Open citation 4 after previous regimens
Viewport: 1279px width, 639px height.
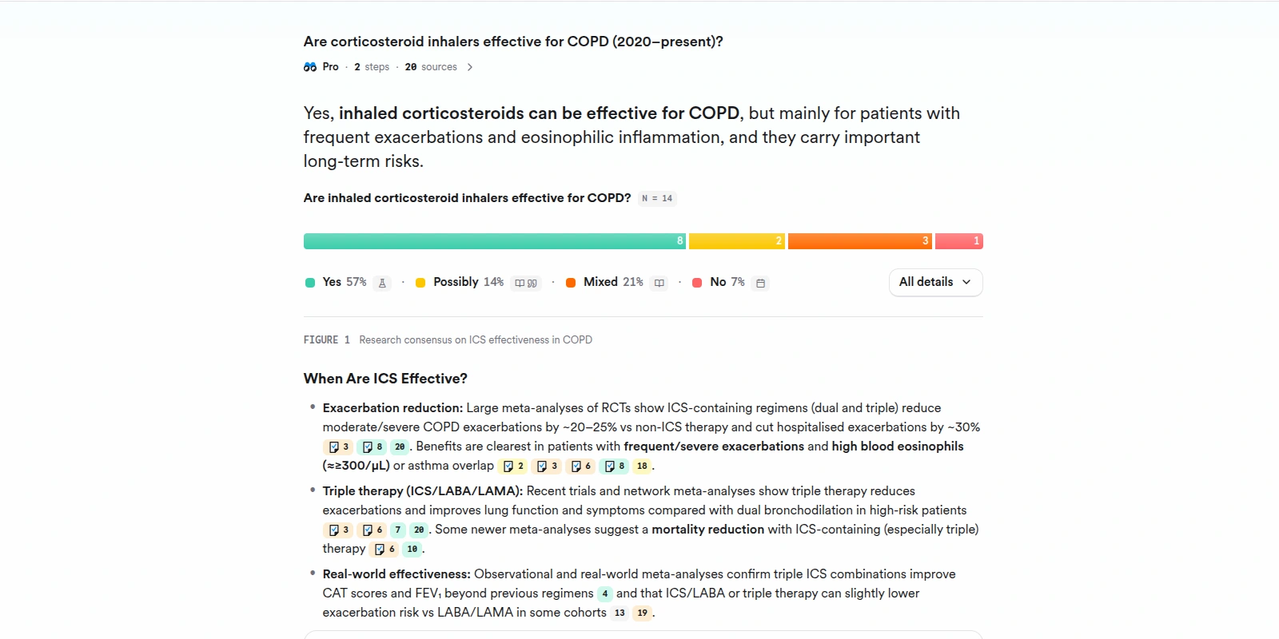click(605, 594)
